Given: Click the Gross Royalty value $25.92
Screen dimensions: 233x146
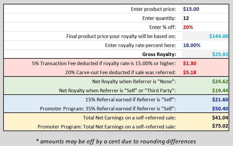Looking at the screenshot, I should click(205, 54).
